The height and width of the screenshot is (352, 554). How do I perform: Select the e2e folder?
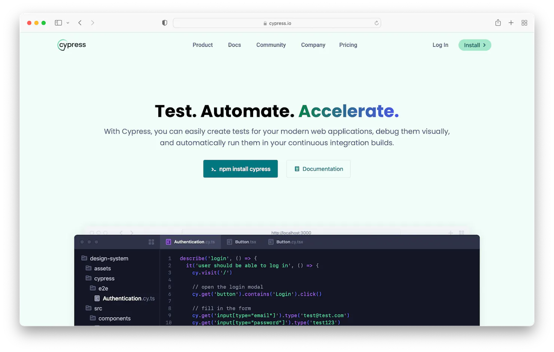[99, 288]
